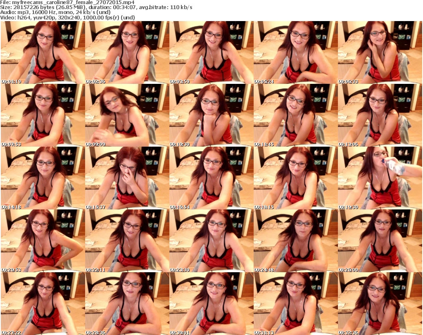Select the 00:06:33 thumbnail
Screen dimensions: 423x335
tap(380, 52)
